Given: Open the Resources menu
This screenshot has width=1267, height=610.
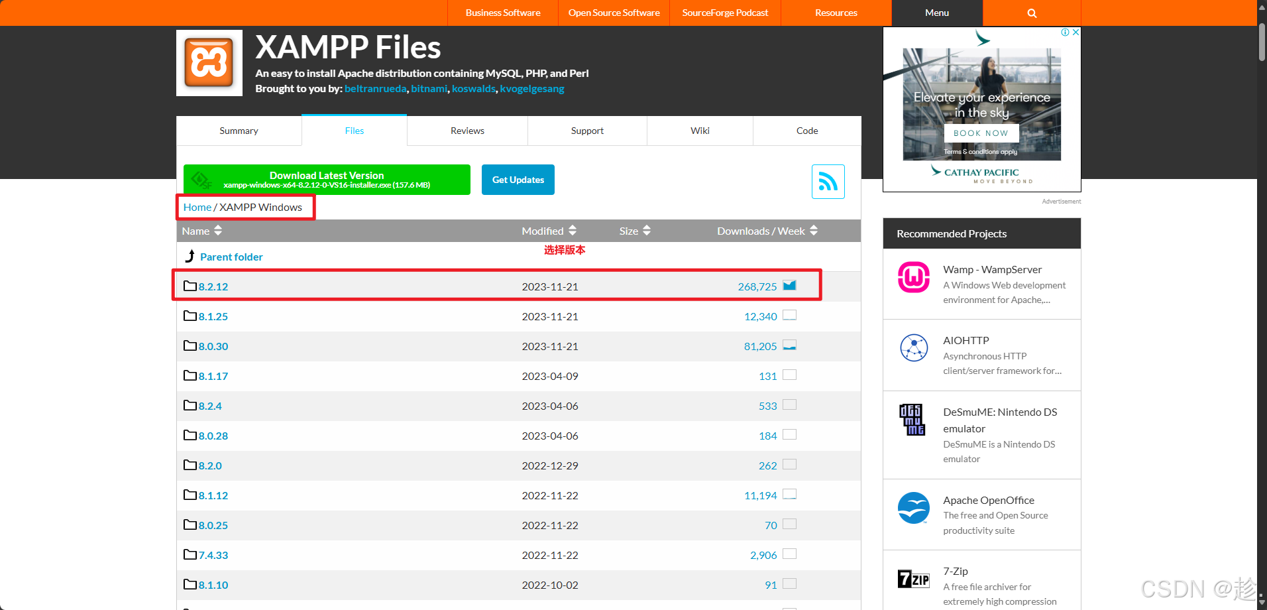Looking at the screenshot, I should click(x=836, y=13).
